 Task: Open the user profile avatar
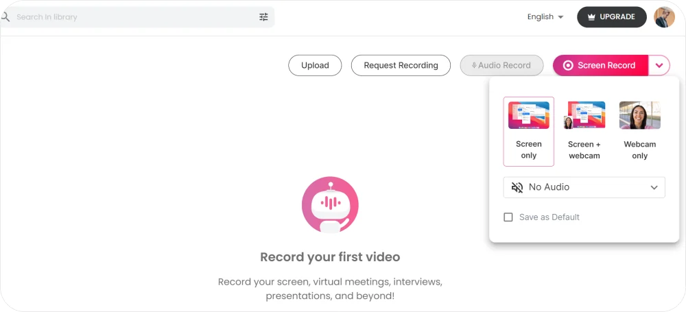pyautogui.click(x=664, y=17)
